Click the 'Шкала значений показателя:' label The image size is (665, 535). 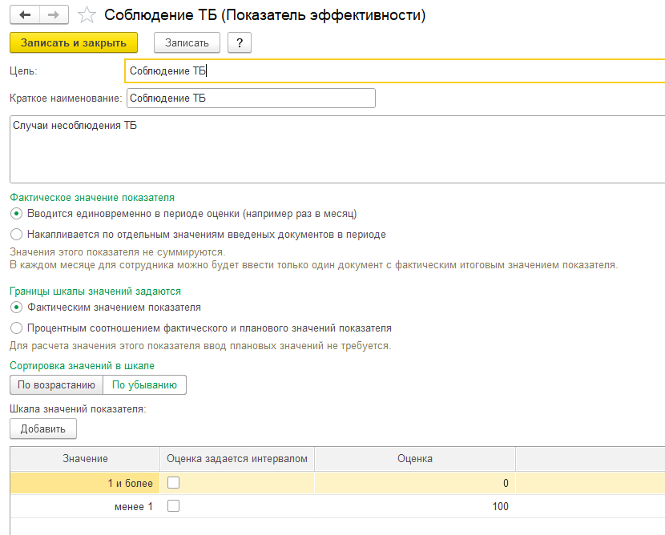point(78,409)
